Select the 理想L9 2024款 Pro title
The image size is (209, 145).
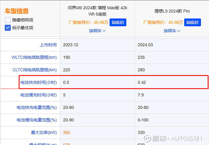[x=172, y=11]
